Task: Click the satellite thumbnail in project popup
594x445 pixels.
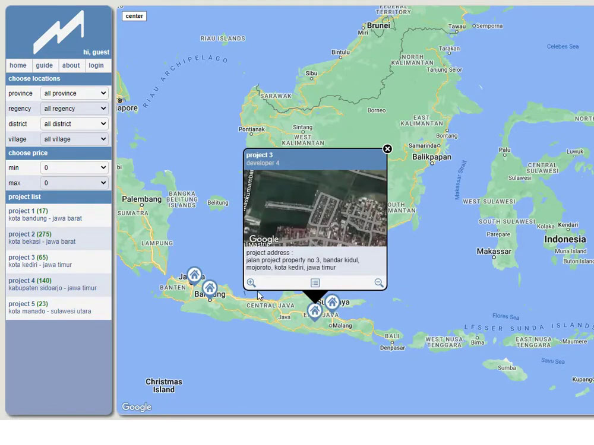Action: tap(315, 208)
